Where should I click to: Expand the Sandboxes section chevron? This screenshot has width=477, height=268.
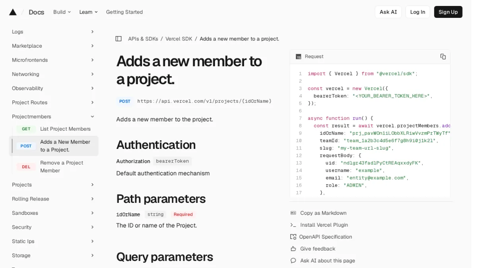[92, 213]
